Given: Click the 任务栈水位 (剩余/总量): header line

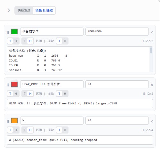Looking at the screenshot, I should pyautogui.click(x=28, y=51).
